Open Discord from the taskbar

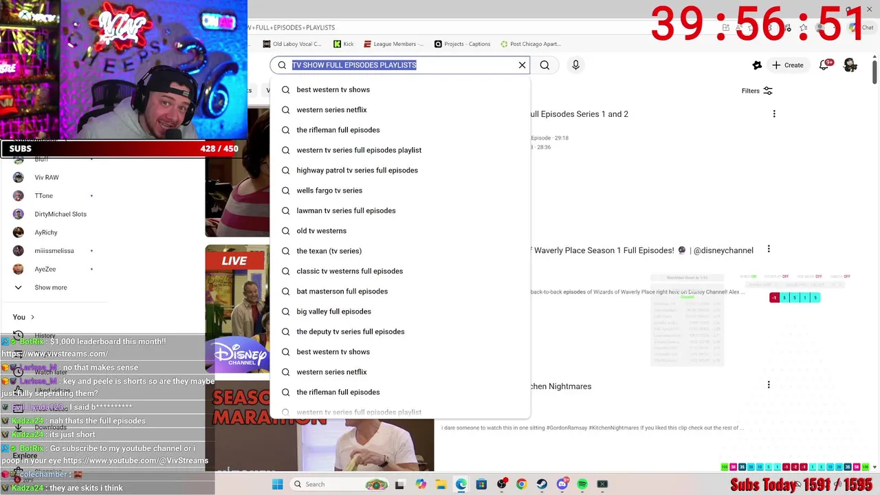562,484
